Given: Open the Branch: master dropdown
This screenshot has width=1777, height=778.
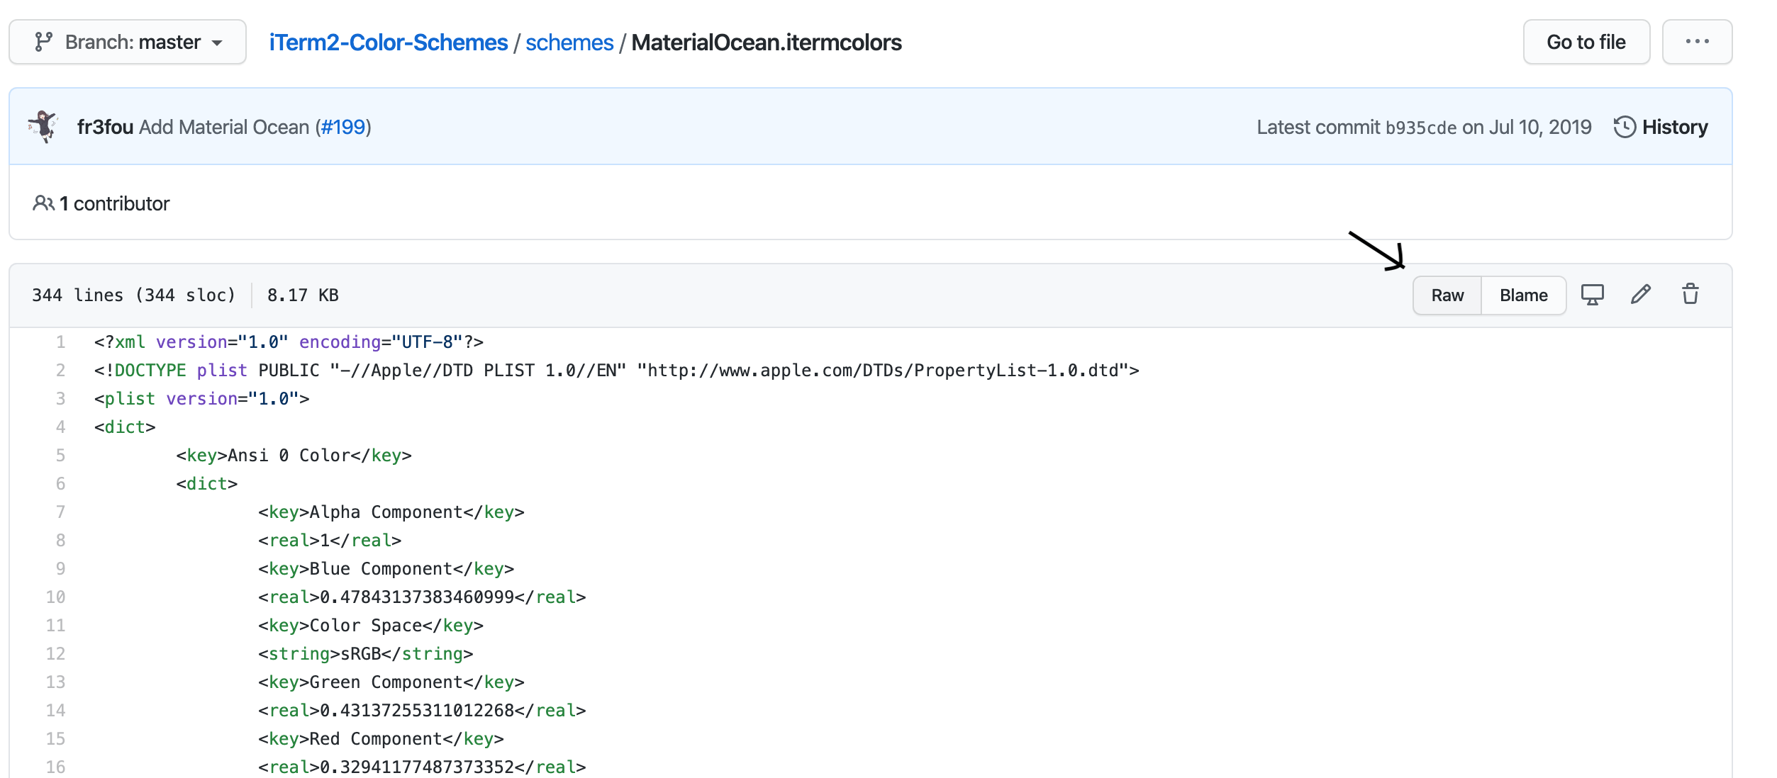Looking at the screenshot, I should [x=128, y=43].
